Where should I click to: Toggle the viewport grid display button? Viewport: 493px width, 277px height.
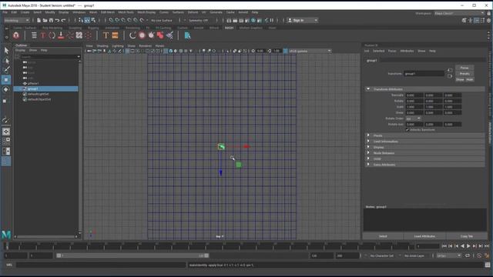point(127,51)
